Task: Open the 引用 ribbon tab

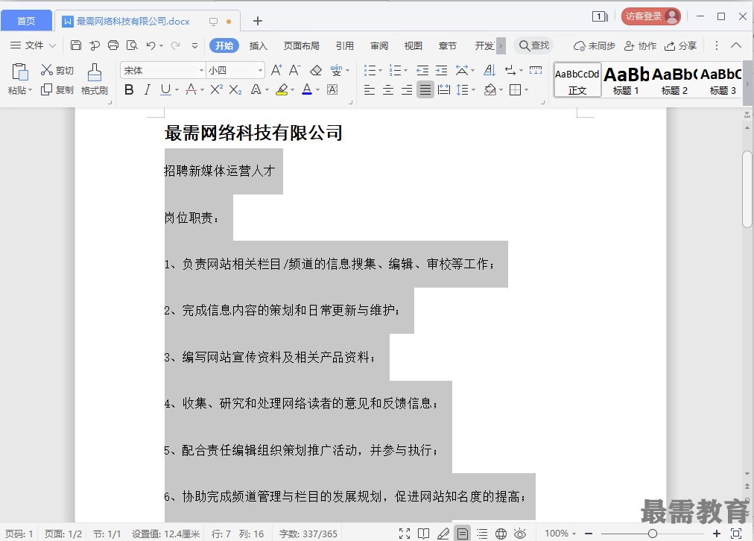Action: [345, 45]
